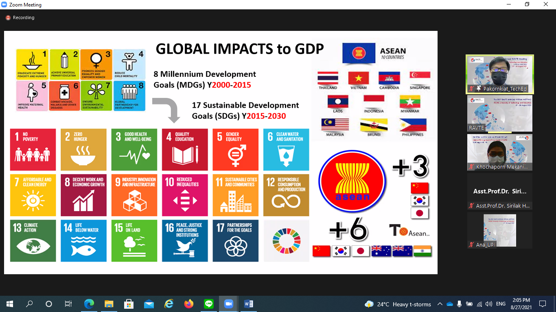Viewport: 556px width, 312px height.
Task: Click muted mic icon on Pakornkiat_TechEd
Action: [x=471, y=89]
